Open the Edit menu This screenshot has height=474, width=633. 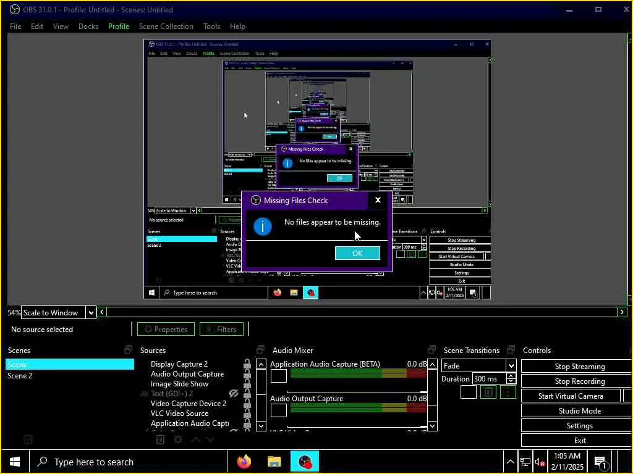pyautogui.click(x=36, y=26)
